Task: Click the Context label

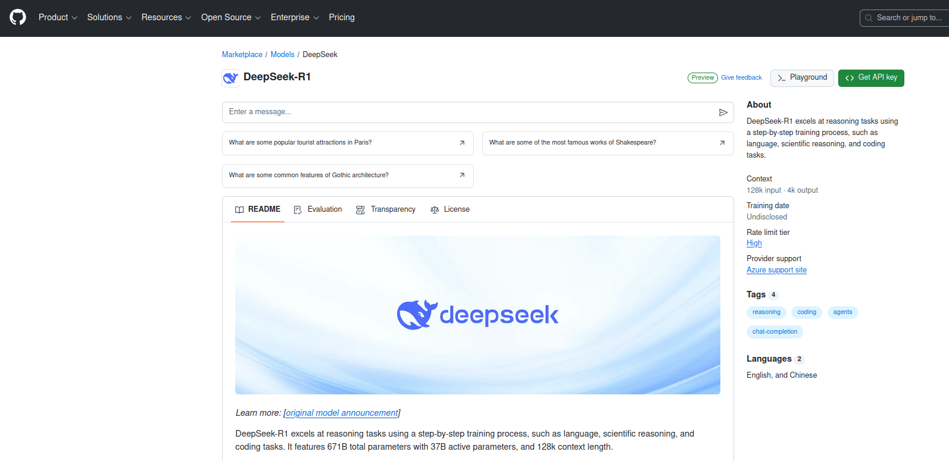Action: (759, 179)
